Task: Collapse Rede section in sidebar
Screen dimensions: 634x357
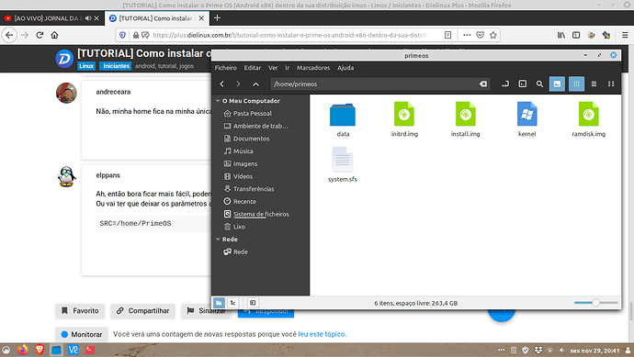Action: 218,240
